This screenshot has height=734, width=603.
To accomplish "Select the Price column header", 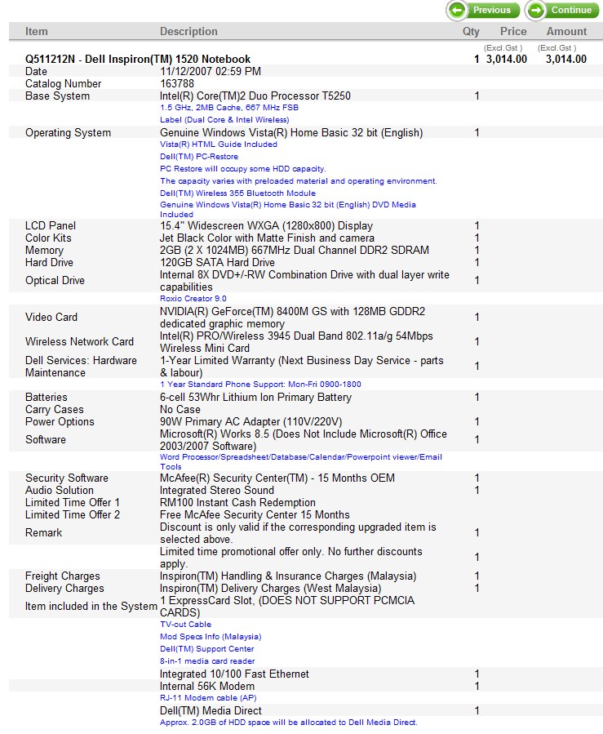I will (x=513, y=31).
